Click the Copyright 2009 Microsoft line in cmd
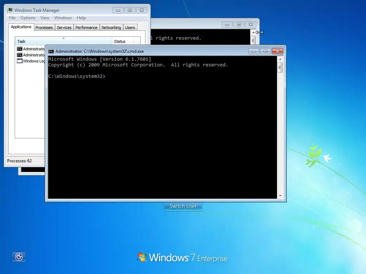The image size is (366, 274). pos(138,65)
